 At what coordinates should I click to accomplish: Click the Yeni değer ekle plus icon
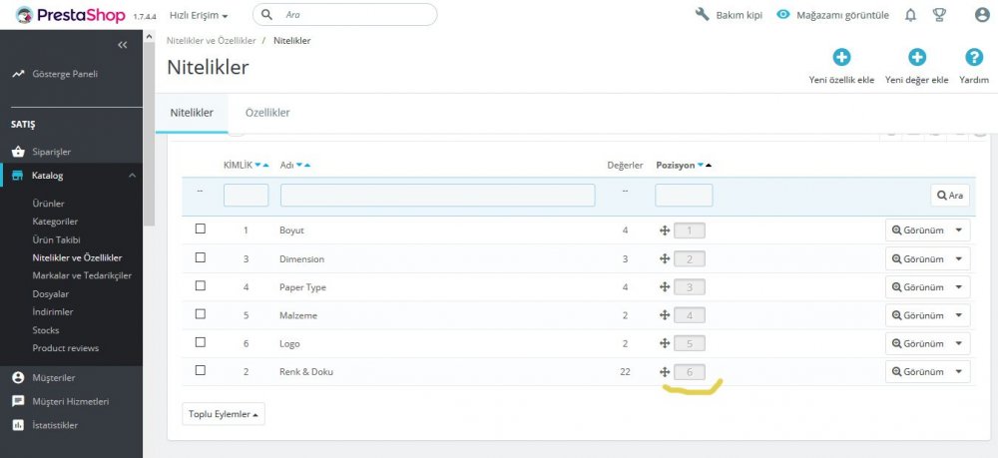pyautogui.click(x=916, y=57)
